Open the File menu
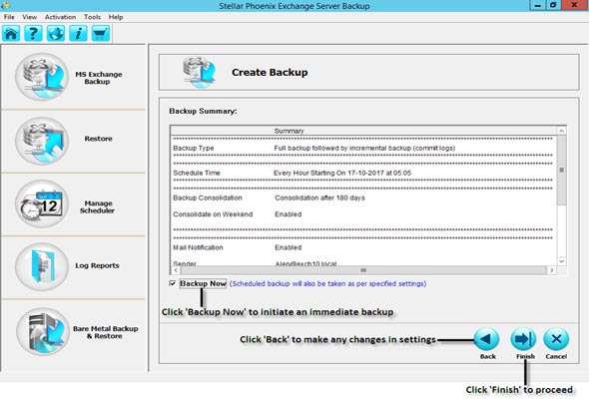The height and width of the screenshot is (399, 589). click(x=9, y=17)
